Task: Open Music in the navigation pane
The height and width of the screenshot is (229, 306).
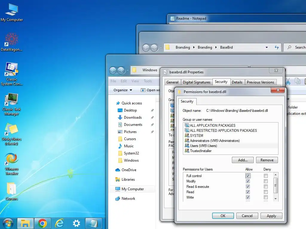Action: pos(126,146)
